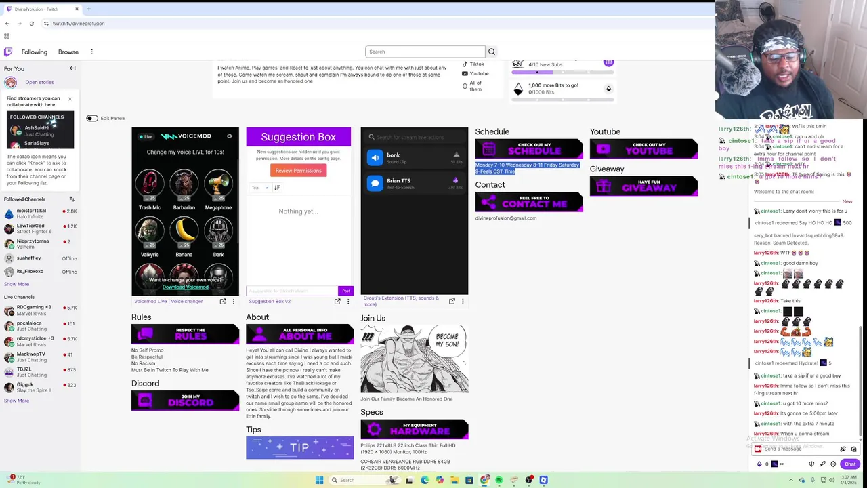Expand Show More under Live Channels
The width and height of the screenshot is (867, 488).
16,401
